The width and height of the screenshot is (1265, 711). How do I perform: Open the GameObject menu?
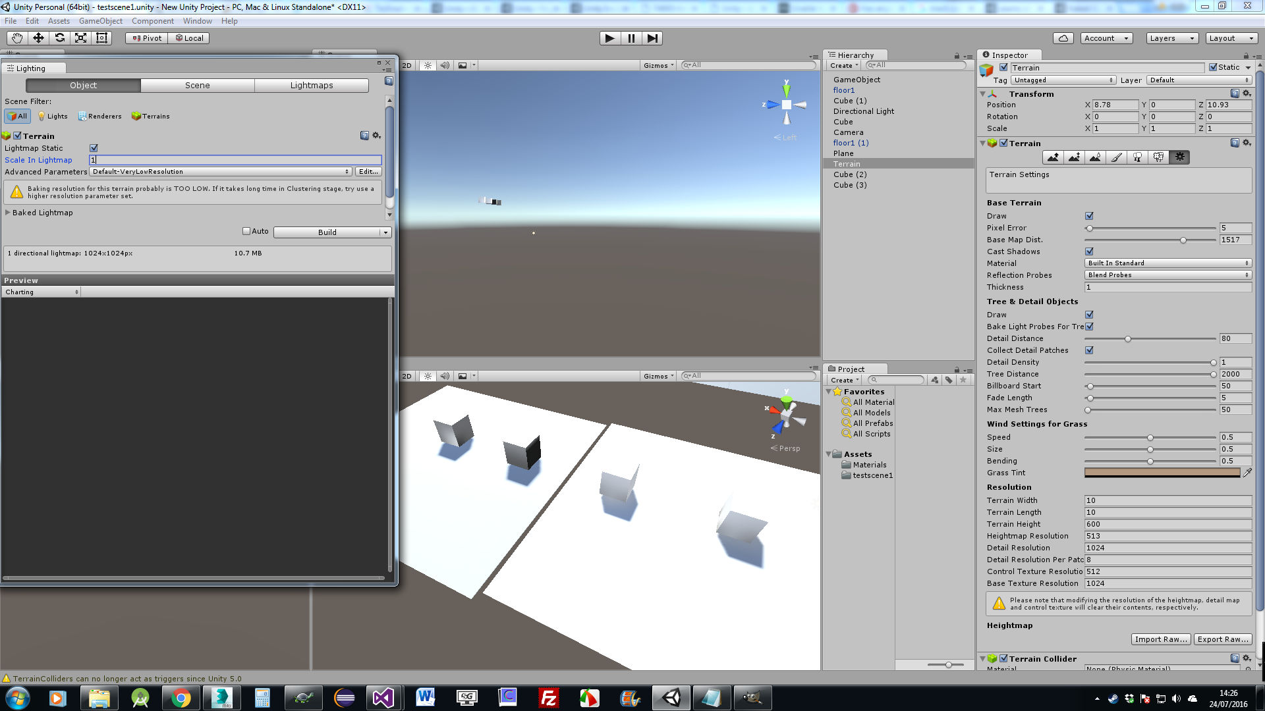(101, 21)
